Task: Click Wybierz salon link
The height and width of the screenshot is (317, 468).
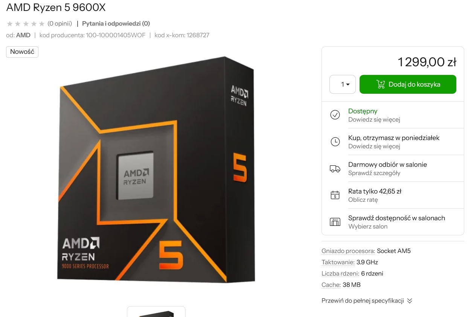Action: click(x=368, y=227)
